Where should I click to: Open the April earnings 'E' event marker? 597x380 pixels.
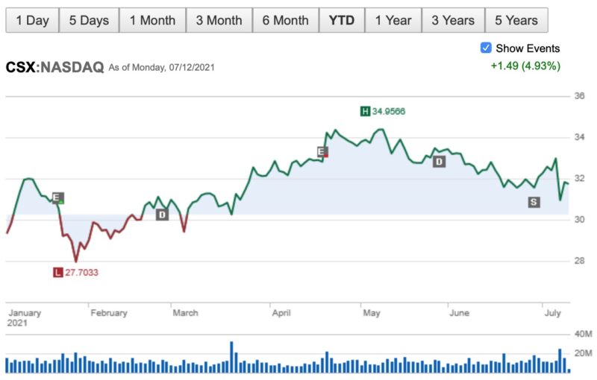pos(322,152)
